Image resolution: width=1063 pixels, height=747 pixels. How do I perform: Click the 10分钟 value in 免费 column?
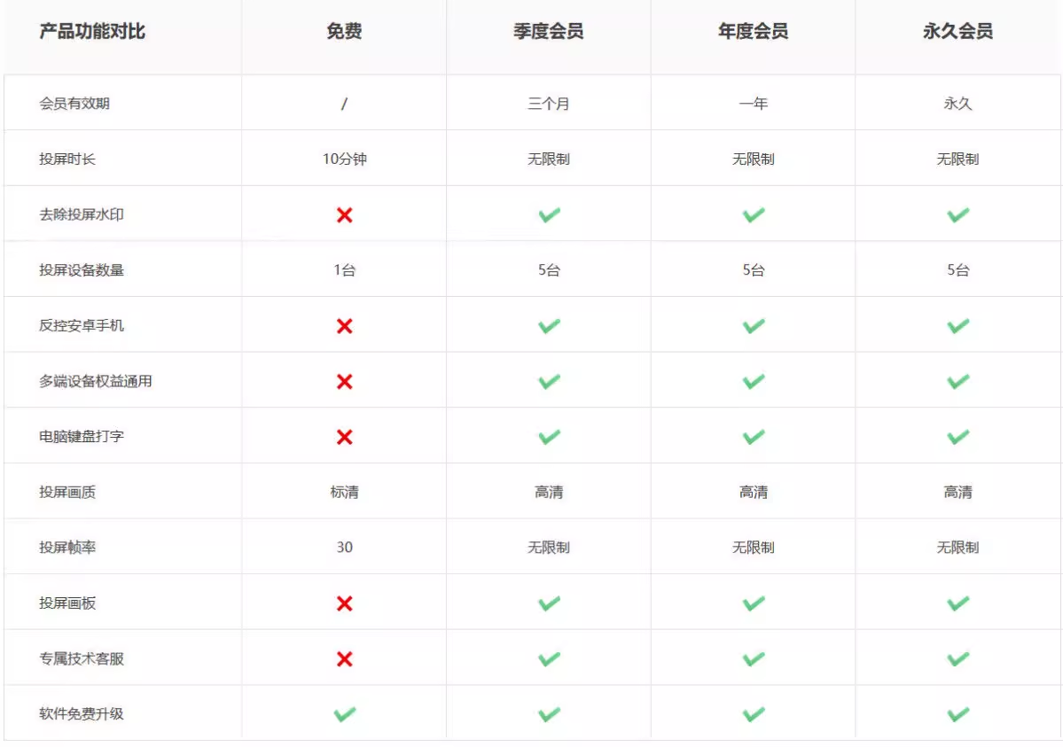point(344,160)
